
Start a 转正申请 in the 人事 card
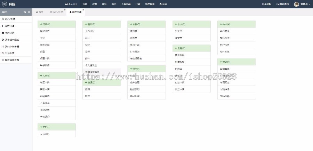point(57,82)
